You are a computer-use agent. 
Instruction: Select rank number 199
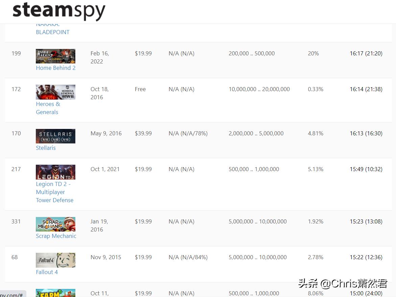tap(16, 54)
